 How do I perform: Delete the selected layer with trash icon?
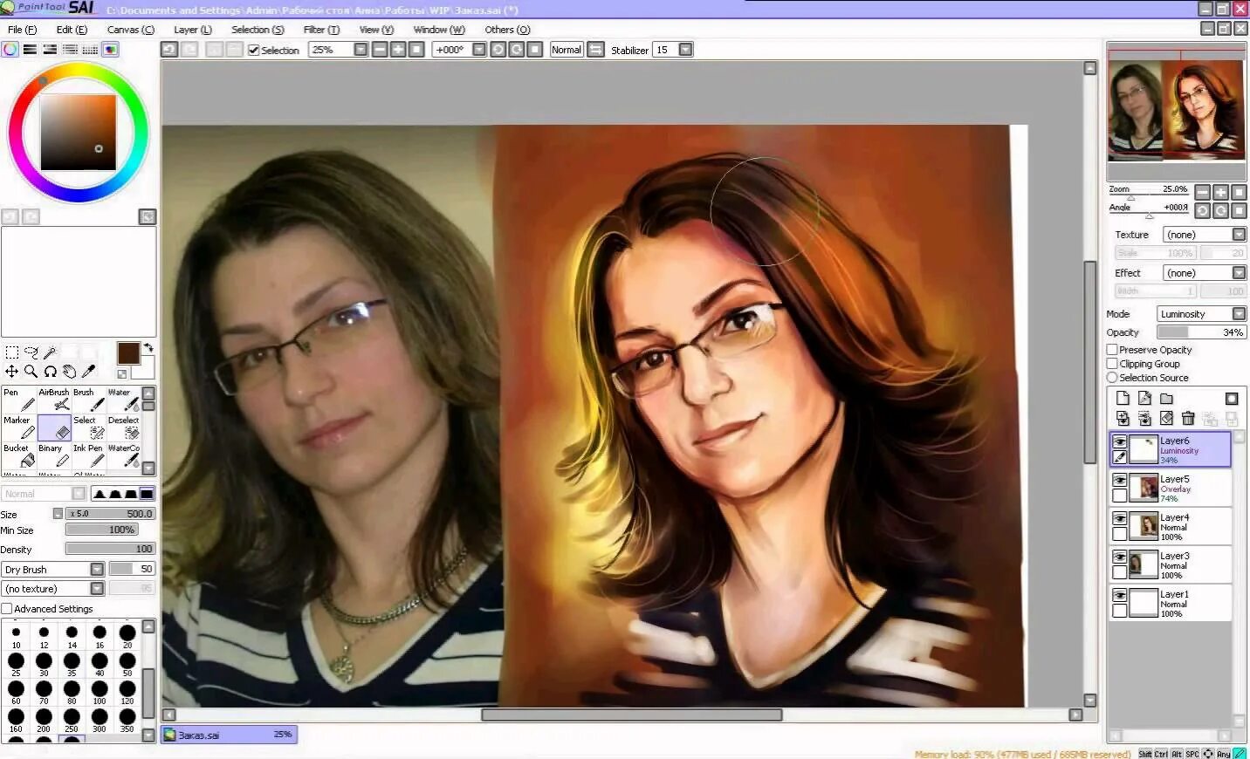click(1188, 419)
